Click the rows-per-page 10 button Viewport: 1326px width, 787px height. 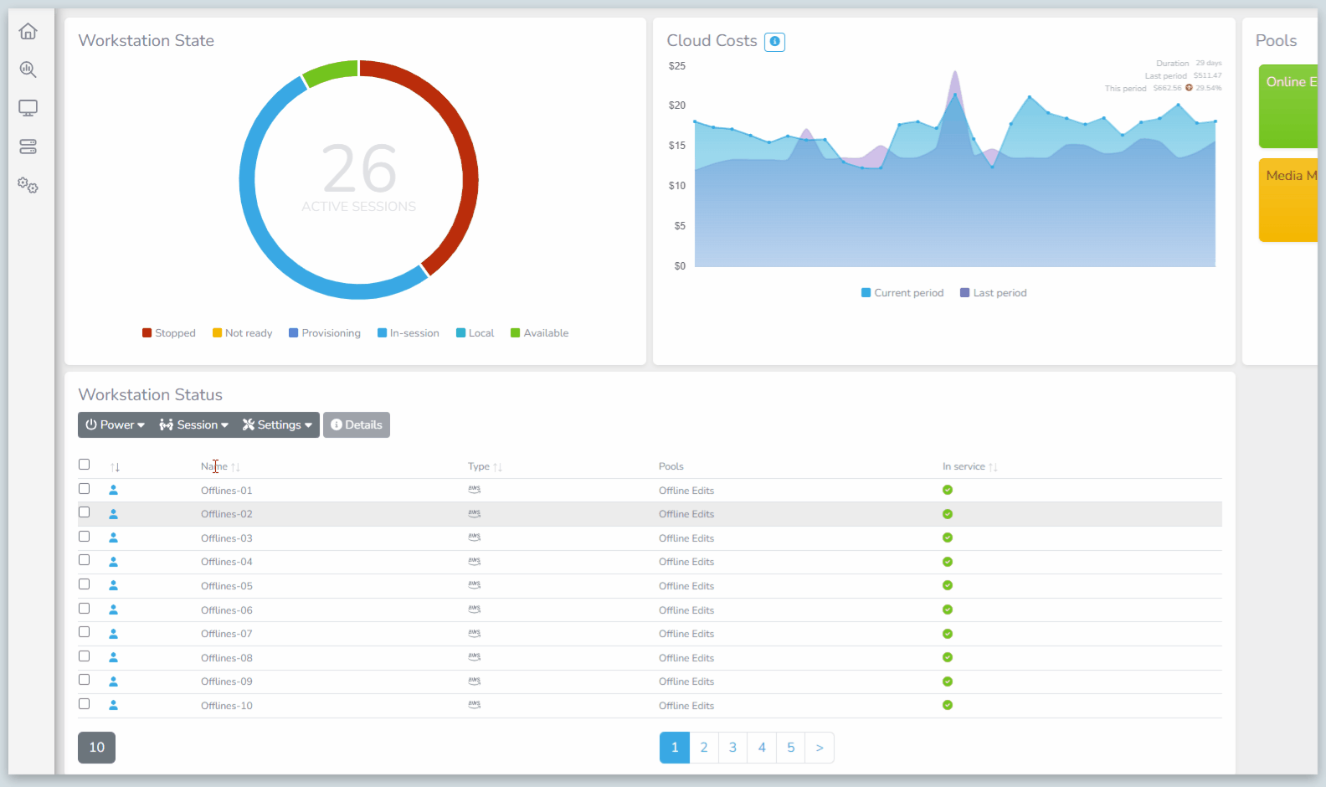point(96,748)
